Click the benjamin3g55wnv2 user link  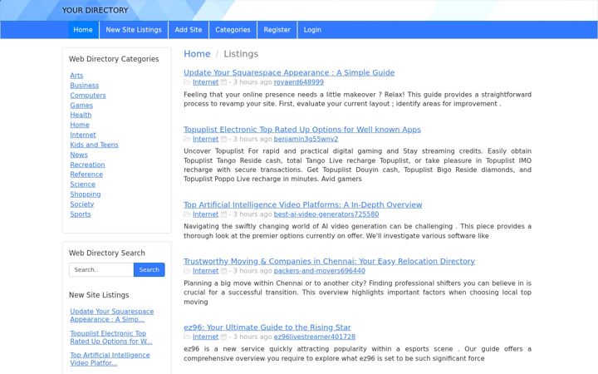tap(306, 139)
